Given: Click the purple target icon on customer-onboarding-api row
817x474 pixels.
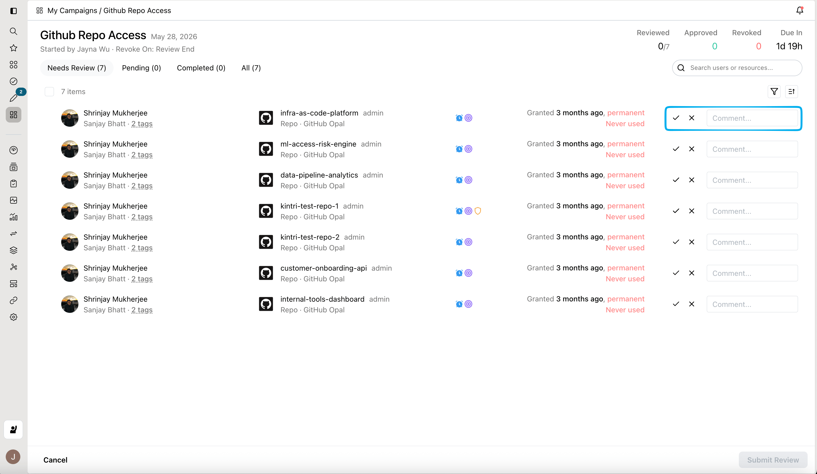Looking at the screenshot, I should pyautogui.click(x=468, y=273).
